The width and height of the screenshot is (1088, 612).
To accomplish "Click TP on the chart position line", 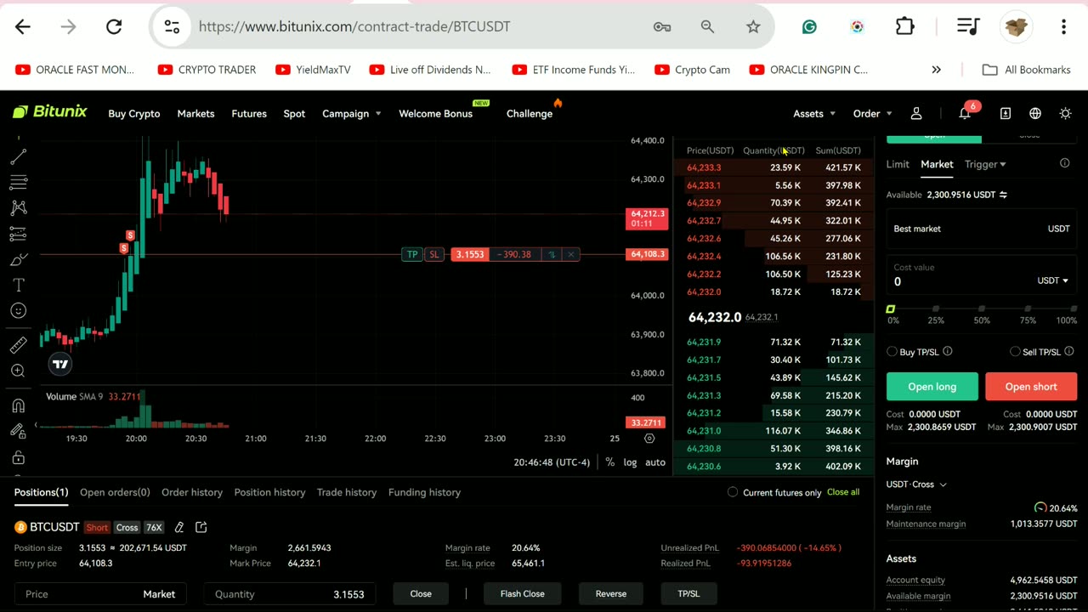I will (412, 254).
